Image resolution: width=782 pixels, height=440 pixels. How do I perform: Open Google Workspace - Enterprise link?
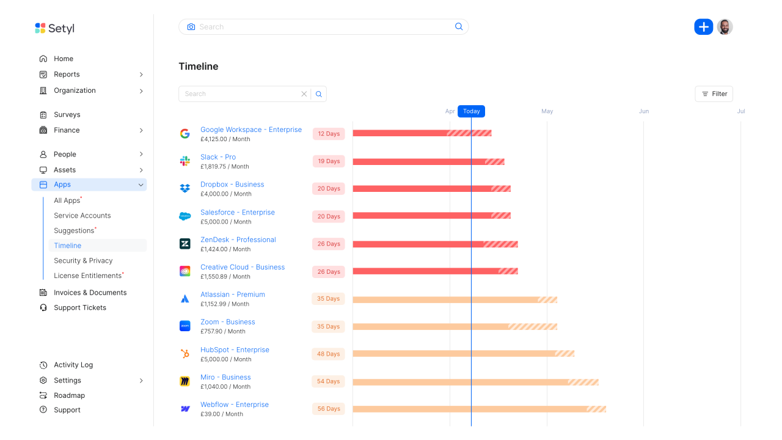click(x=251, y=130)
